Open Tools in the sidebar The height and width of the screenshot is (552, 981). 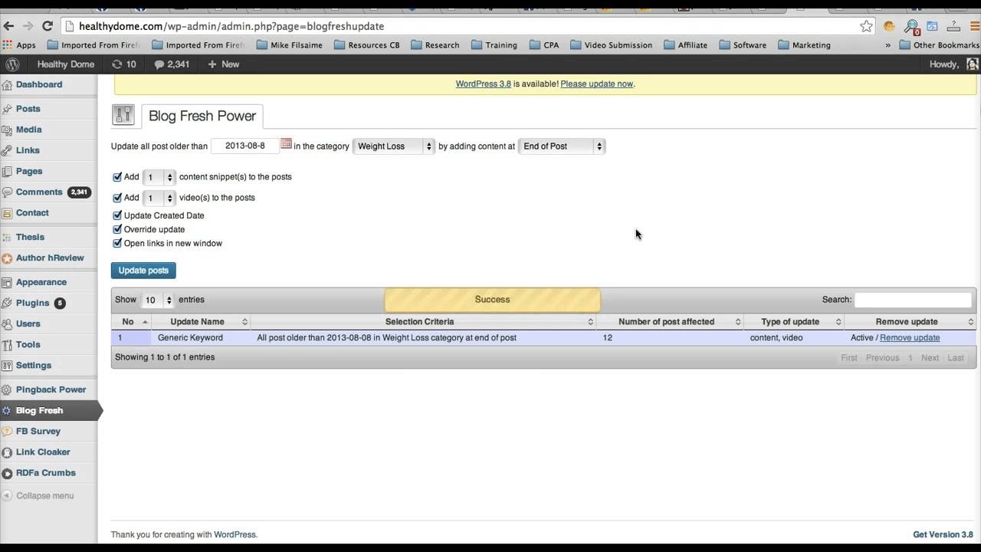point(28,344)
